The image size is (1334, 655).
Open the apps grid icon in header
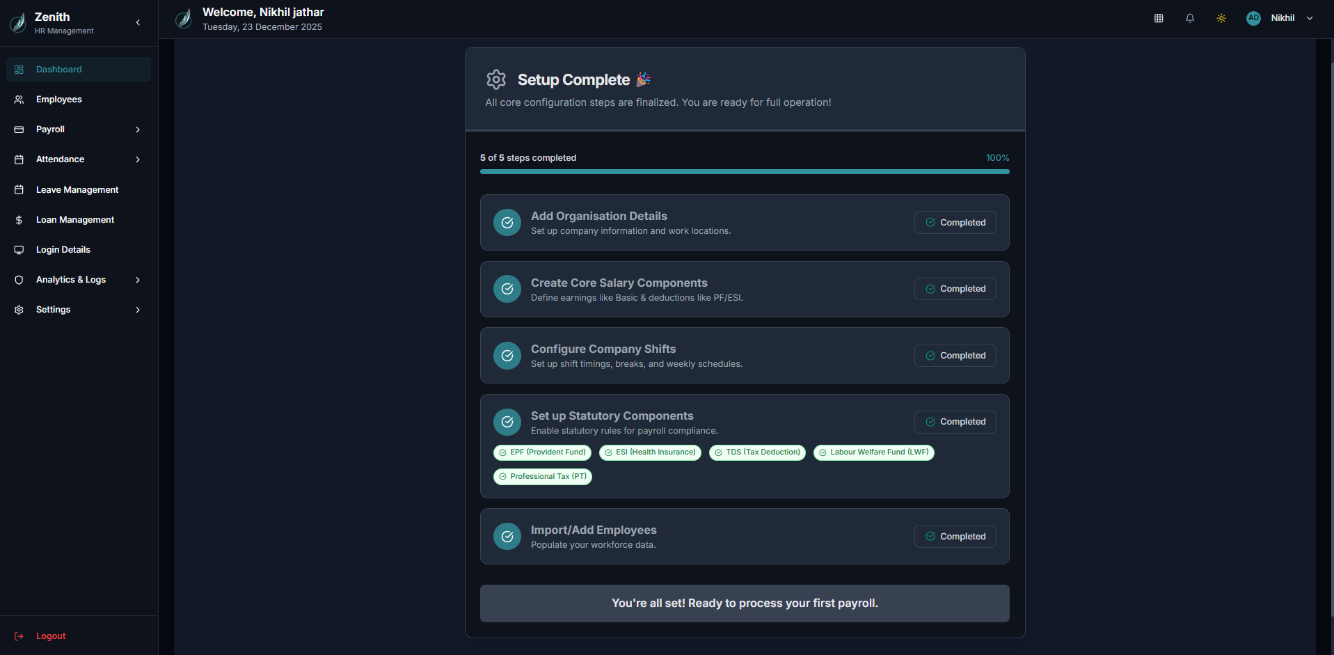click(1159, 18)
